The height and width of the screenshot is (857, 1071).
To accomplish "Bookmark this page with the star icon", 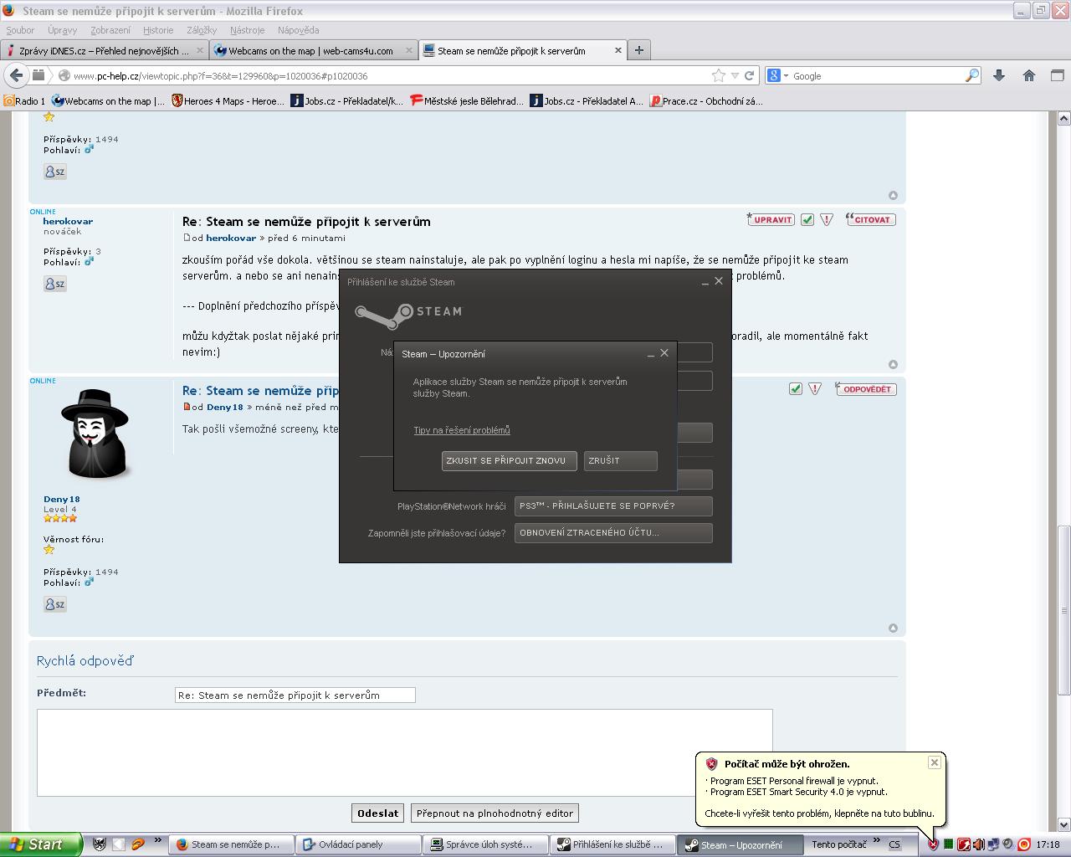I will (x=718, y=75).
